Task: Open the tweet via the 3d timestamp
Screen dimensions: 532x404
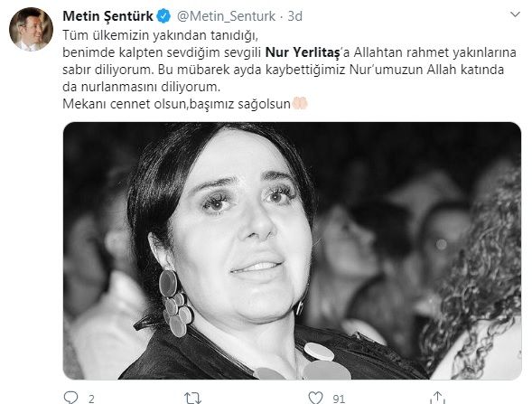Action: 294,16
